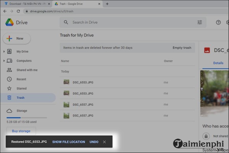229x153 pixels.
Task: Reload the page with refresh icon
Action: click(x=18, y=11)
